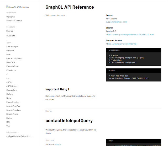The image size is (168, 146).
Task: Click the staging endpoint URL text
Action: pos(127,58)
